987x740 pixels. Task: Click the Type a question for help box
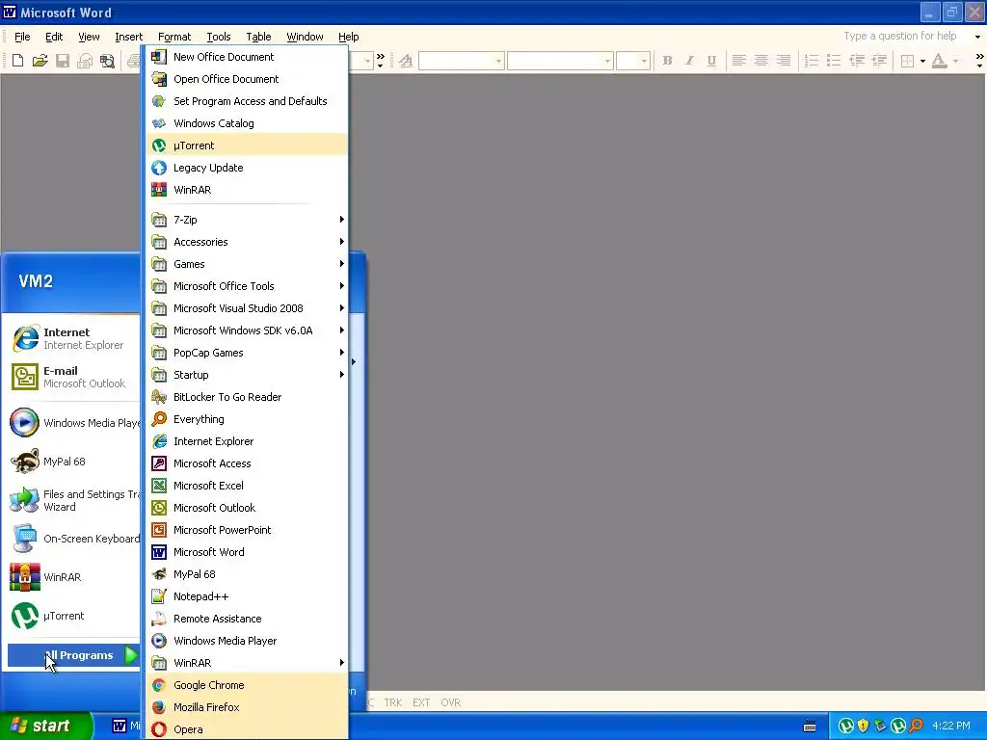pos(900,36)
